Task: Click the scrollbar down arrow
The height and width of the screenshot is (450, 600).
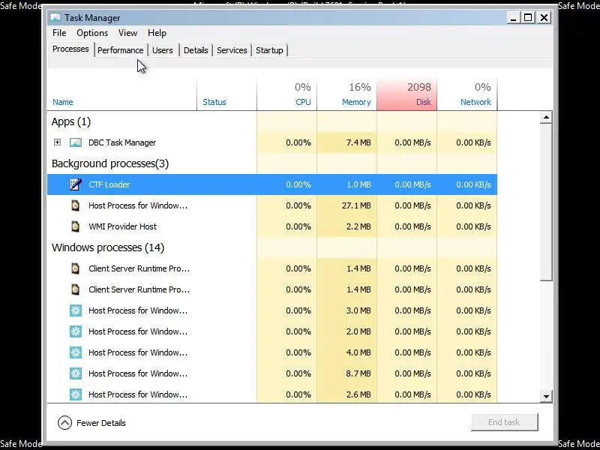Action: pos(546,397)
